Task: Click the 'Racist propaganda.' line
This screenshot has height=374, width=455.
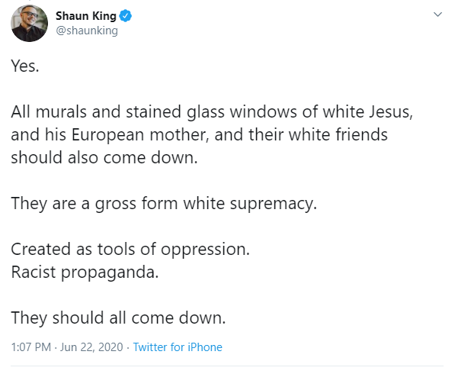Action: (85, 272)
